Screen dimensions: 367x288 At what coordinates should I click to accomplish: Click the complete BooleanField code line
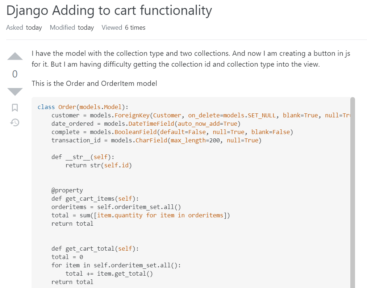[x=172, y=132]
